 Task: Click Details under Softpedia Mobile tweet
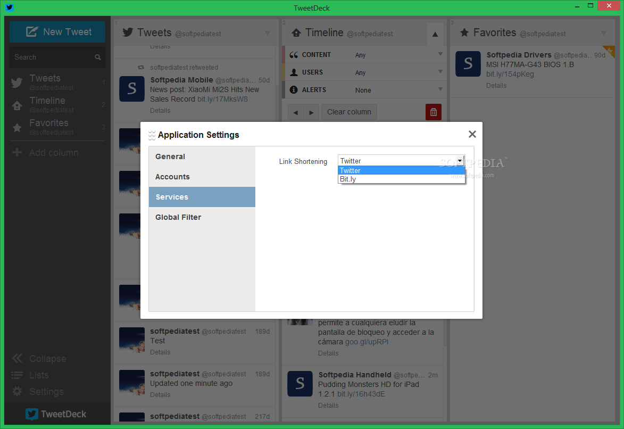click(x=160, y=111)
